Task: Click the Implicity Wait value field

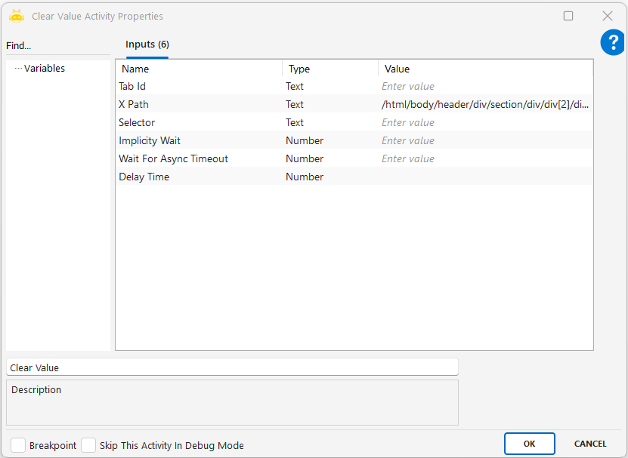Action: tap(484, 141)
